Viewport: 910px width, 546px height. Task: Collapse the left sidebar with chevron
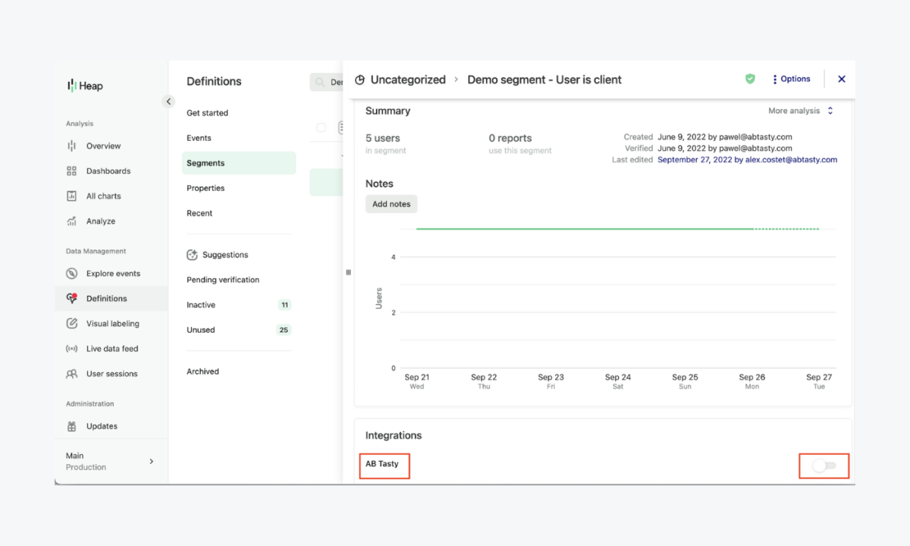pos(168,102)
